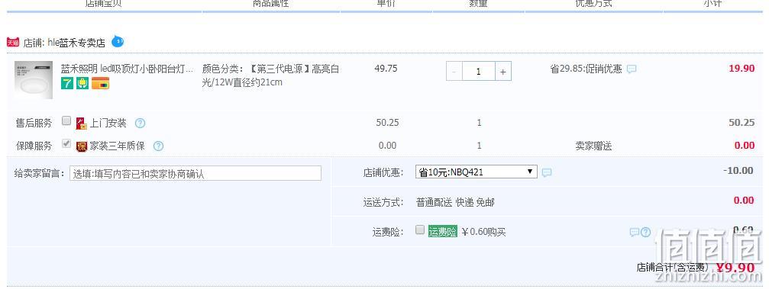Enable the 上门安装 service checkbox

click(x=66, y=121)
